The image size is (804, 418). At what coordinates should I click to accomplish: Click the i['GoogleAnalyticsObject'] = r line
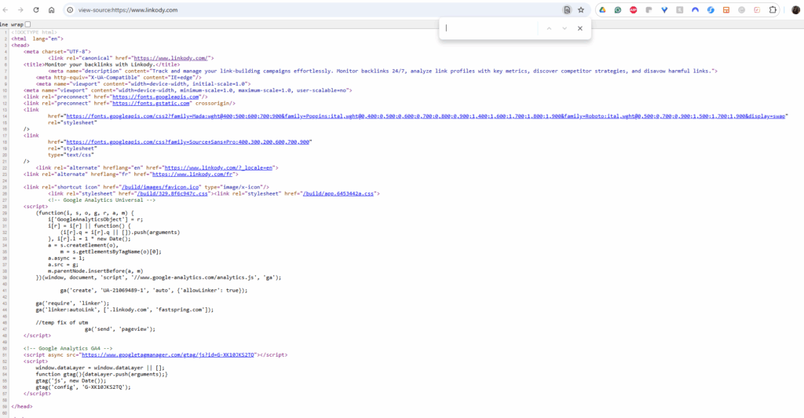click(x=95, y=219)
